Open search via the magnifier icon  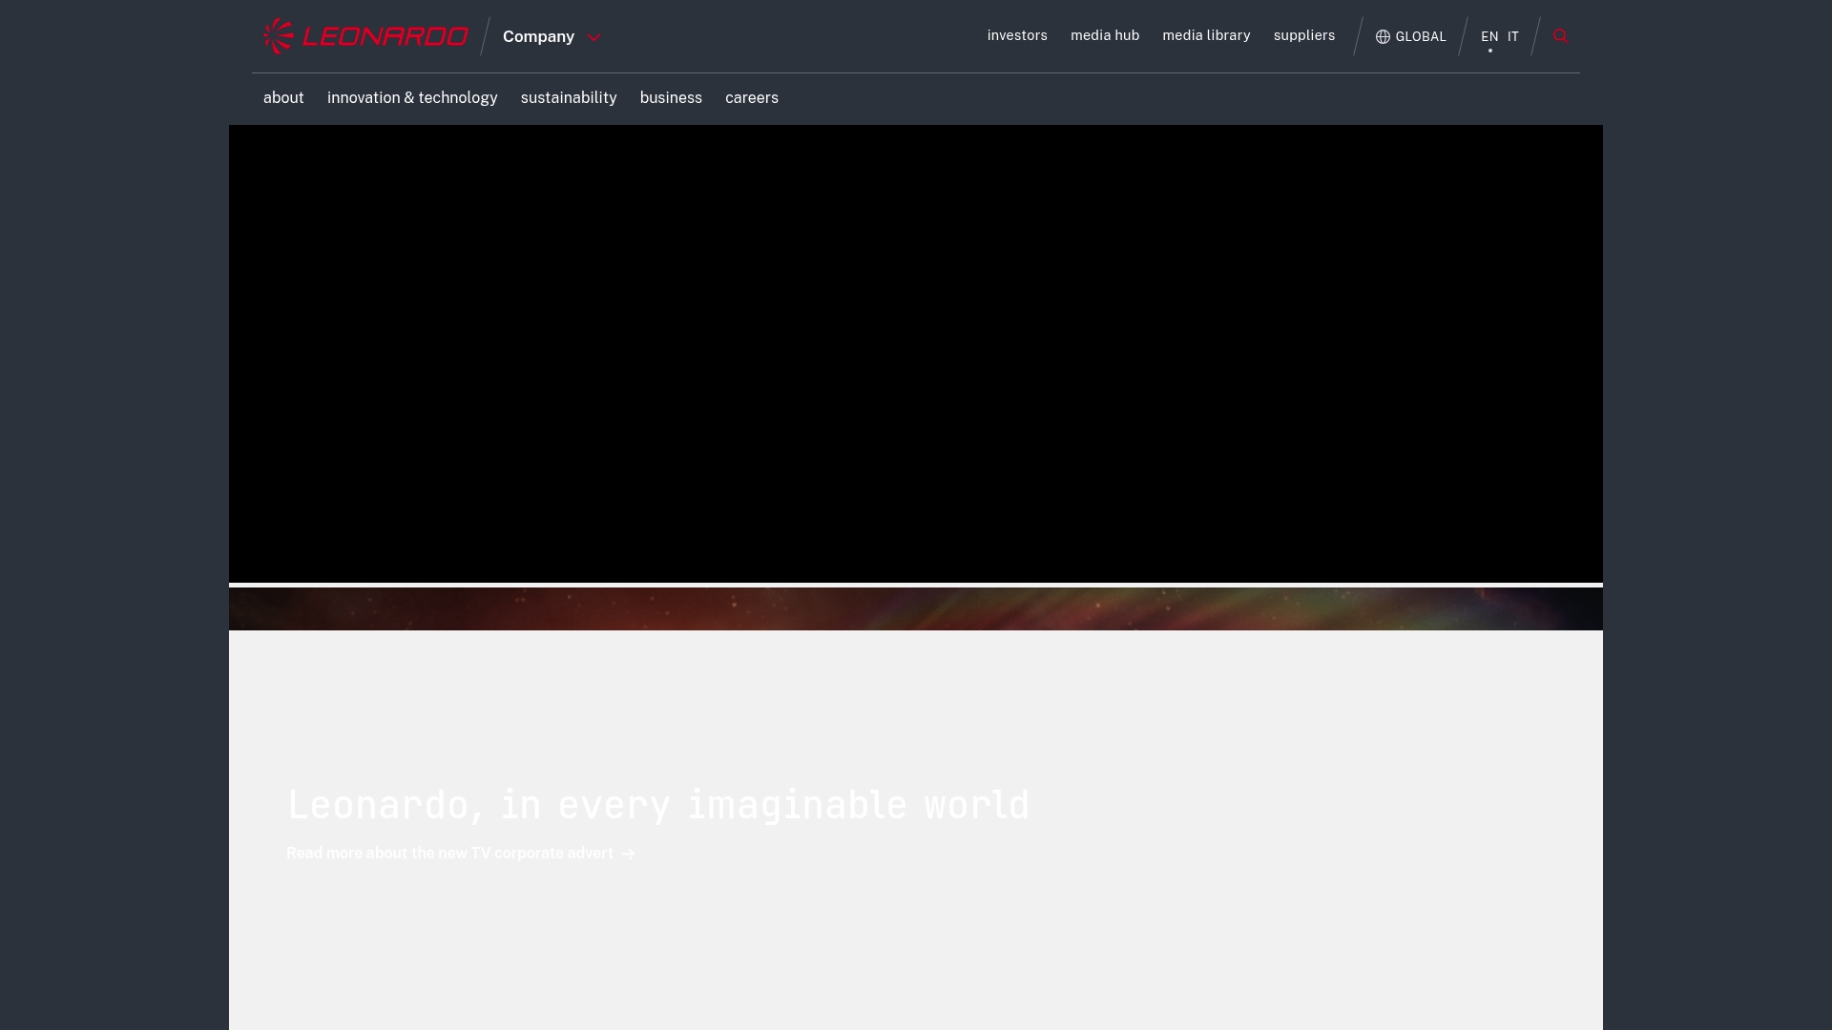coord(1561,35)
